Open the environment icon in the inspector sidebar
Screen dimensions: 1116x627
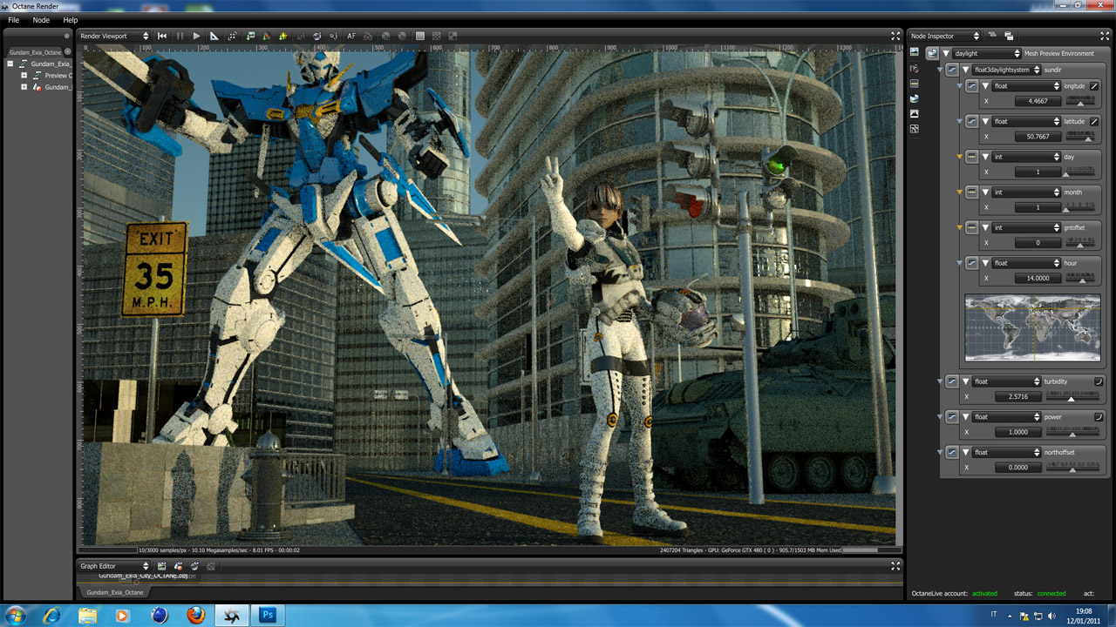point(914,98)
